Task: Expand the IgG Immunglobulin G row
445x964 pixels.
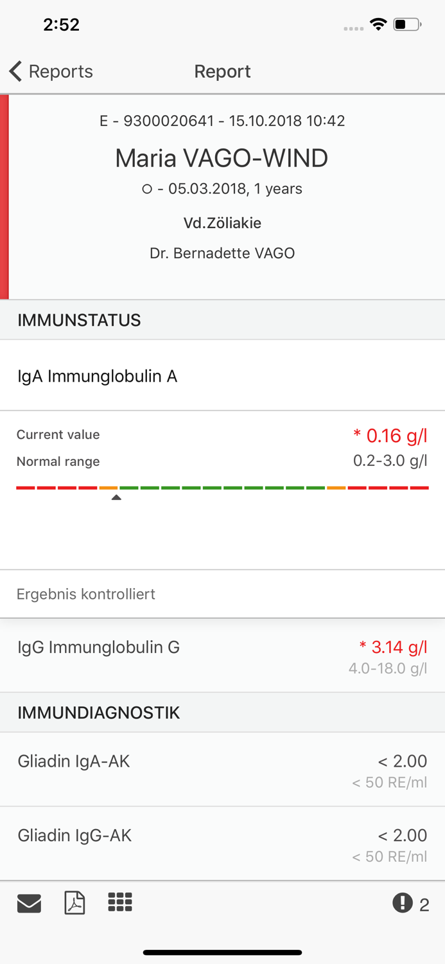Action: pyautogui.click(x=222, y=656)
